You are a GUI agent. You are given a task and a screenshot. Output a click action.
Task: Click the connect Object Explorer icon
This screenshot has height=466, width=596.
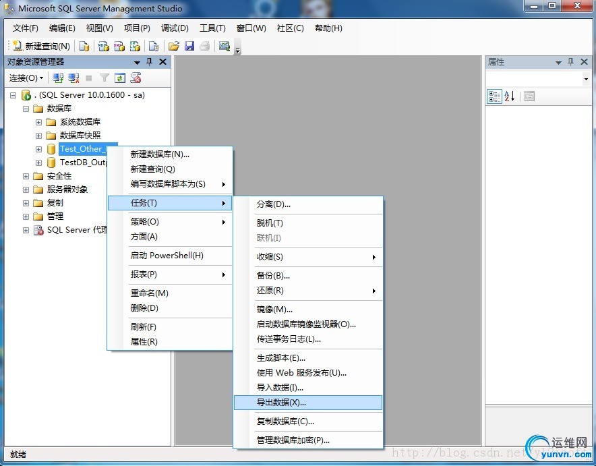pos(58,78)
